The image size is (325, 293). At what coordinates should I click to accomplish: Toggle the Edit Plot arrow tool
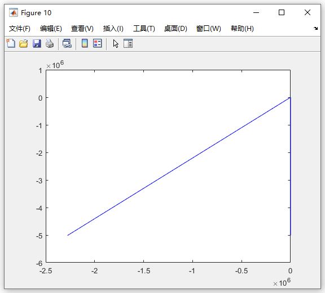point(116,44)
